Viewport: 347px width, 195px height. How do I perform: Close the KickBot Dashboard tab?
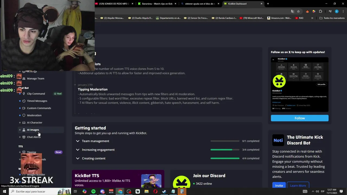(261, 4)
